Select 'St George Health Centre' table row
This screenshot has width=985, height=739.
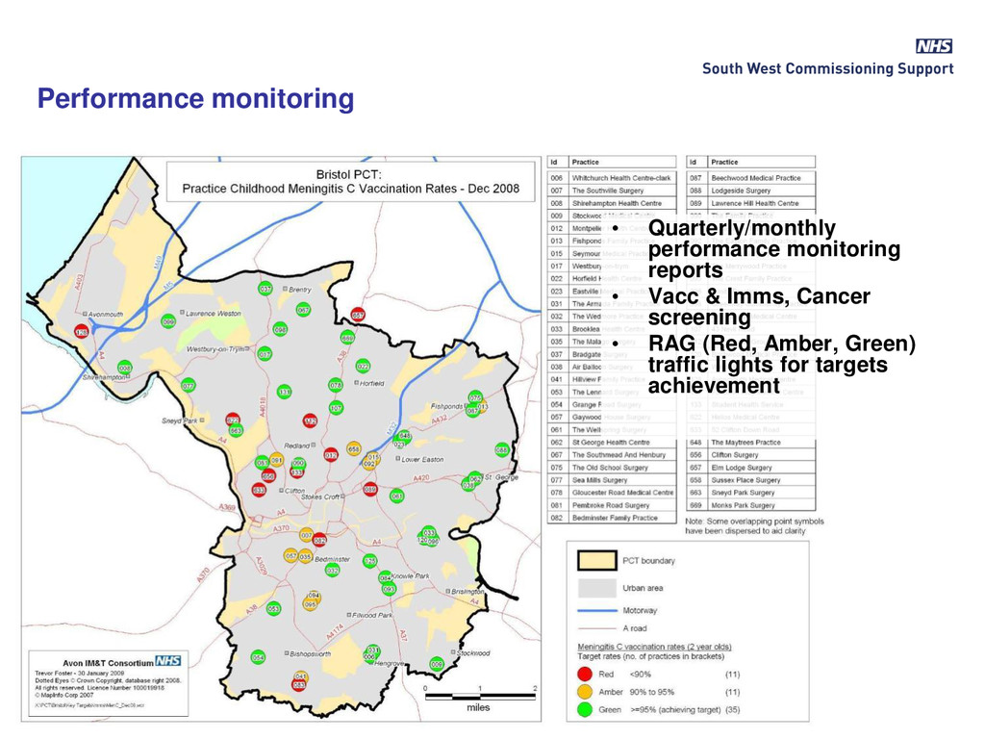click(x=612, y=443)
